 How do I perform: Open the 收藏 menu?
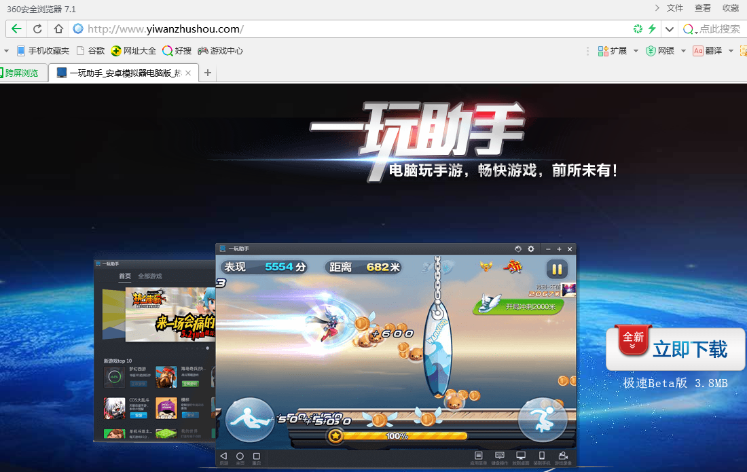click(x=730, y=8)
